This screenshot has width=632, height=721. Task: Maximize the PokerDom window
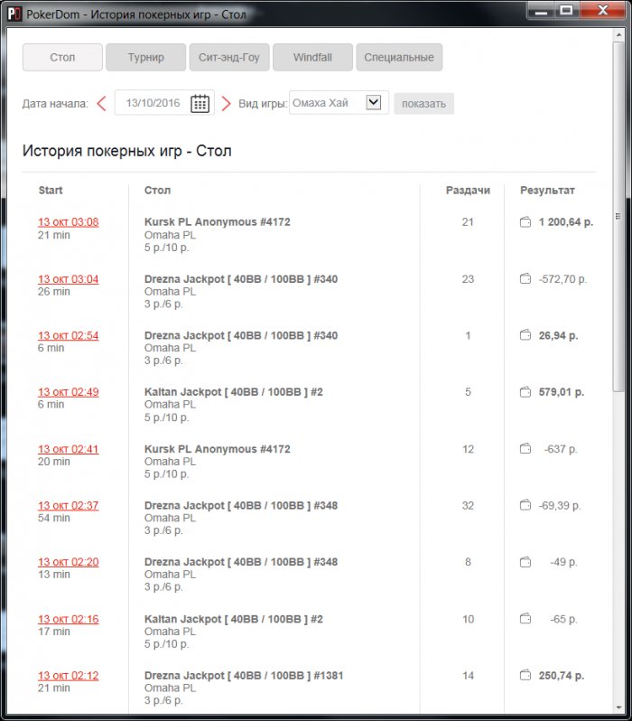click(566, 10)
